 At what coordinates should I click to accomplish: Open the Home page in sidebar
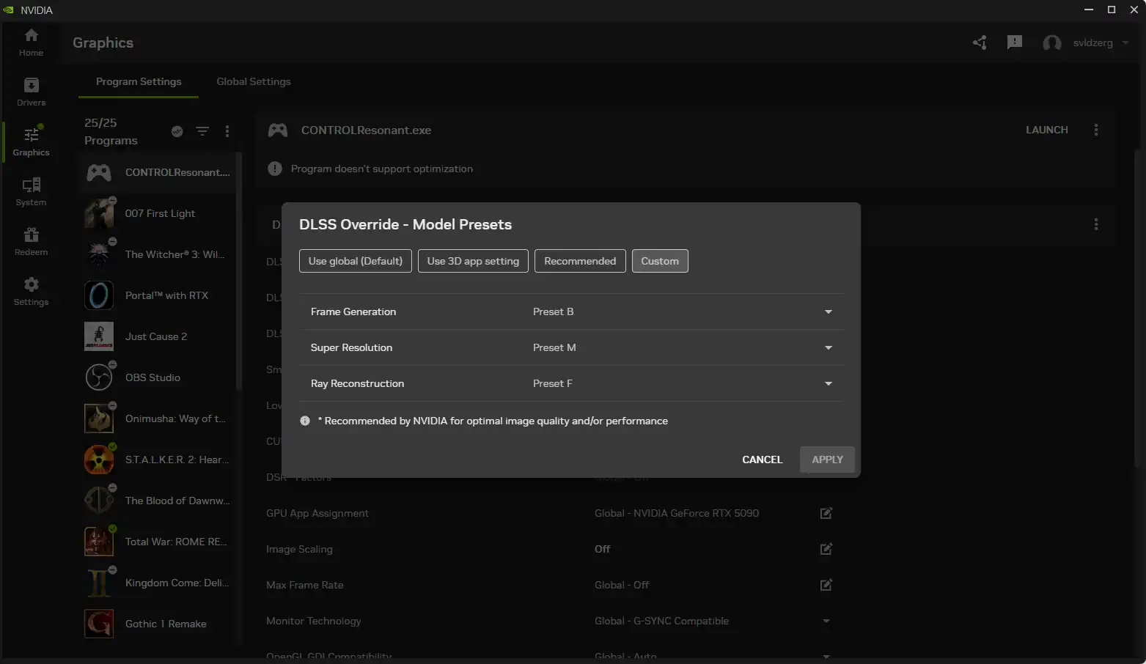(x=31, y=43)
